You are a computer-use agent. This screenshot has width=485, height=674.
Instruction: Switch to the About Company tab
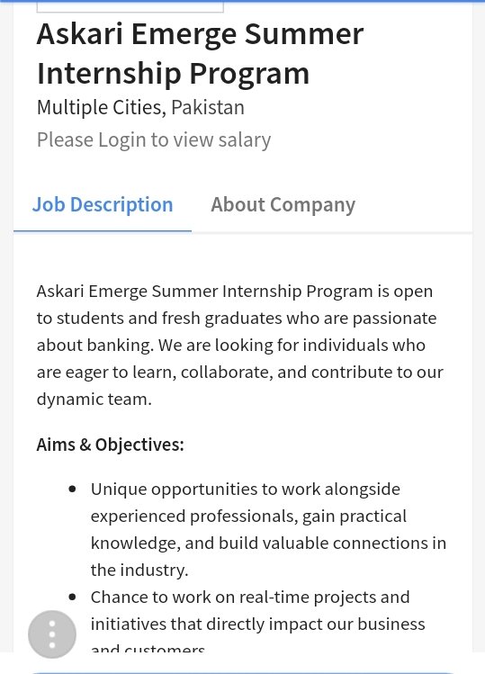(283, 204)
